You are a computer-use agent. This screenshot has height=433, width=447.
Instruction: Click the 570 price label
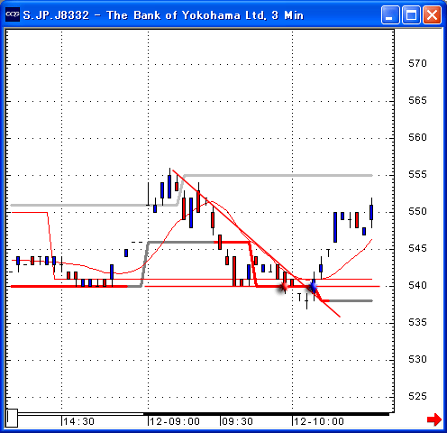click(x=417, y=63)
